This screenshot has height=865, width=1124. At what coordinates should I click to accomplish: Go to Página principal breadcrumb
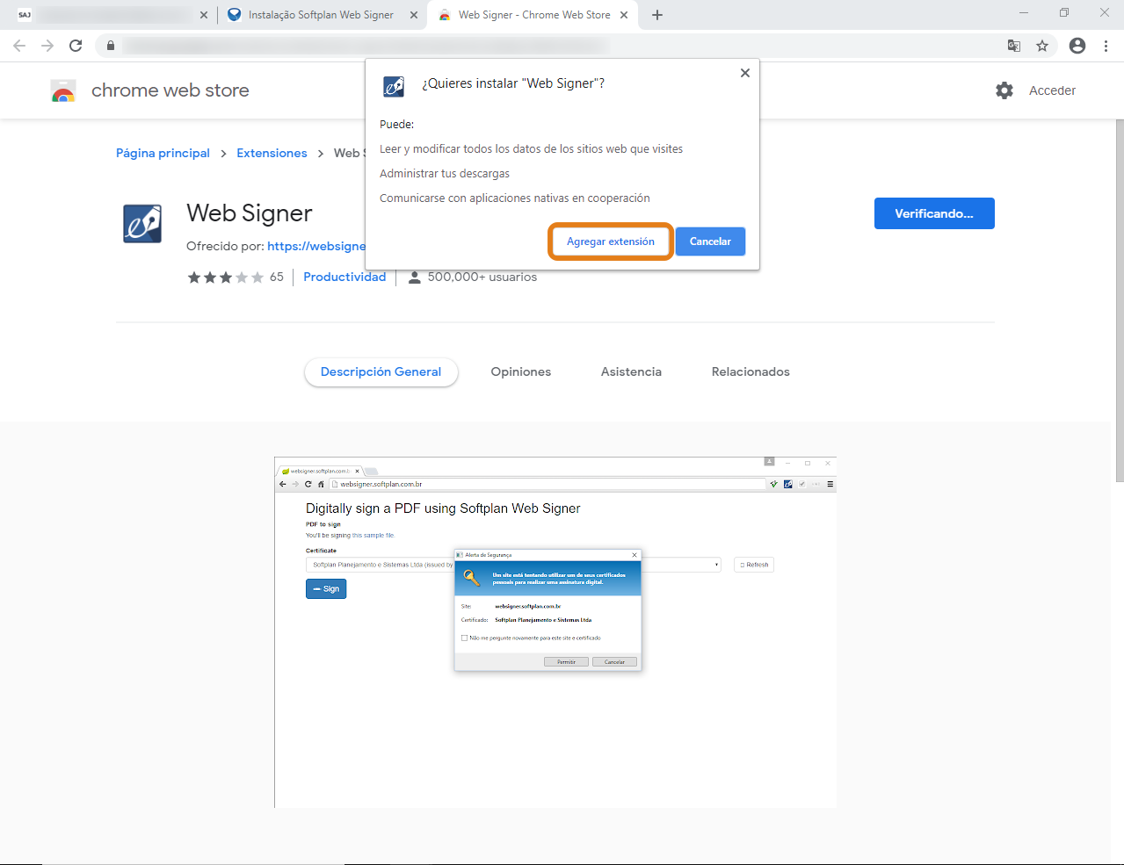click(163, 153)
